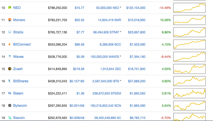Screen dimensions: 213x121
Task: Open the NEO currency page link
Action: point(17,8)
